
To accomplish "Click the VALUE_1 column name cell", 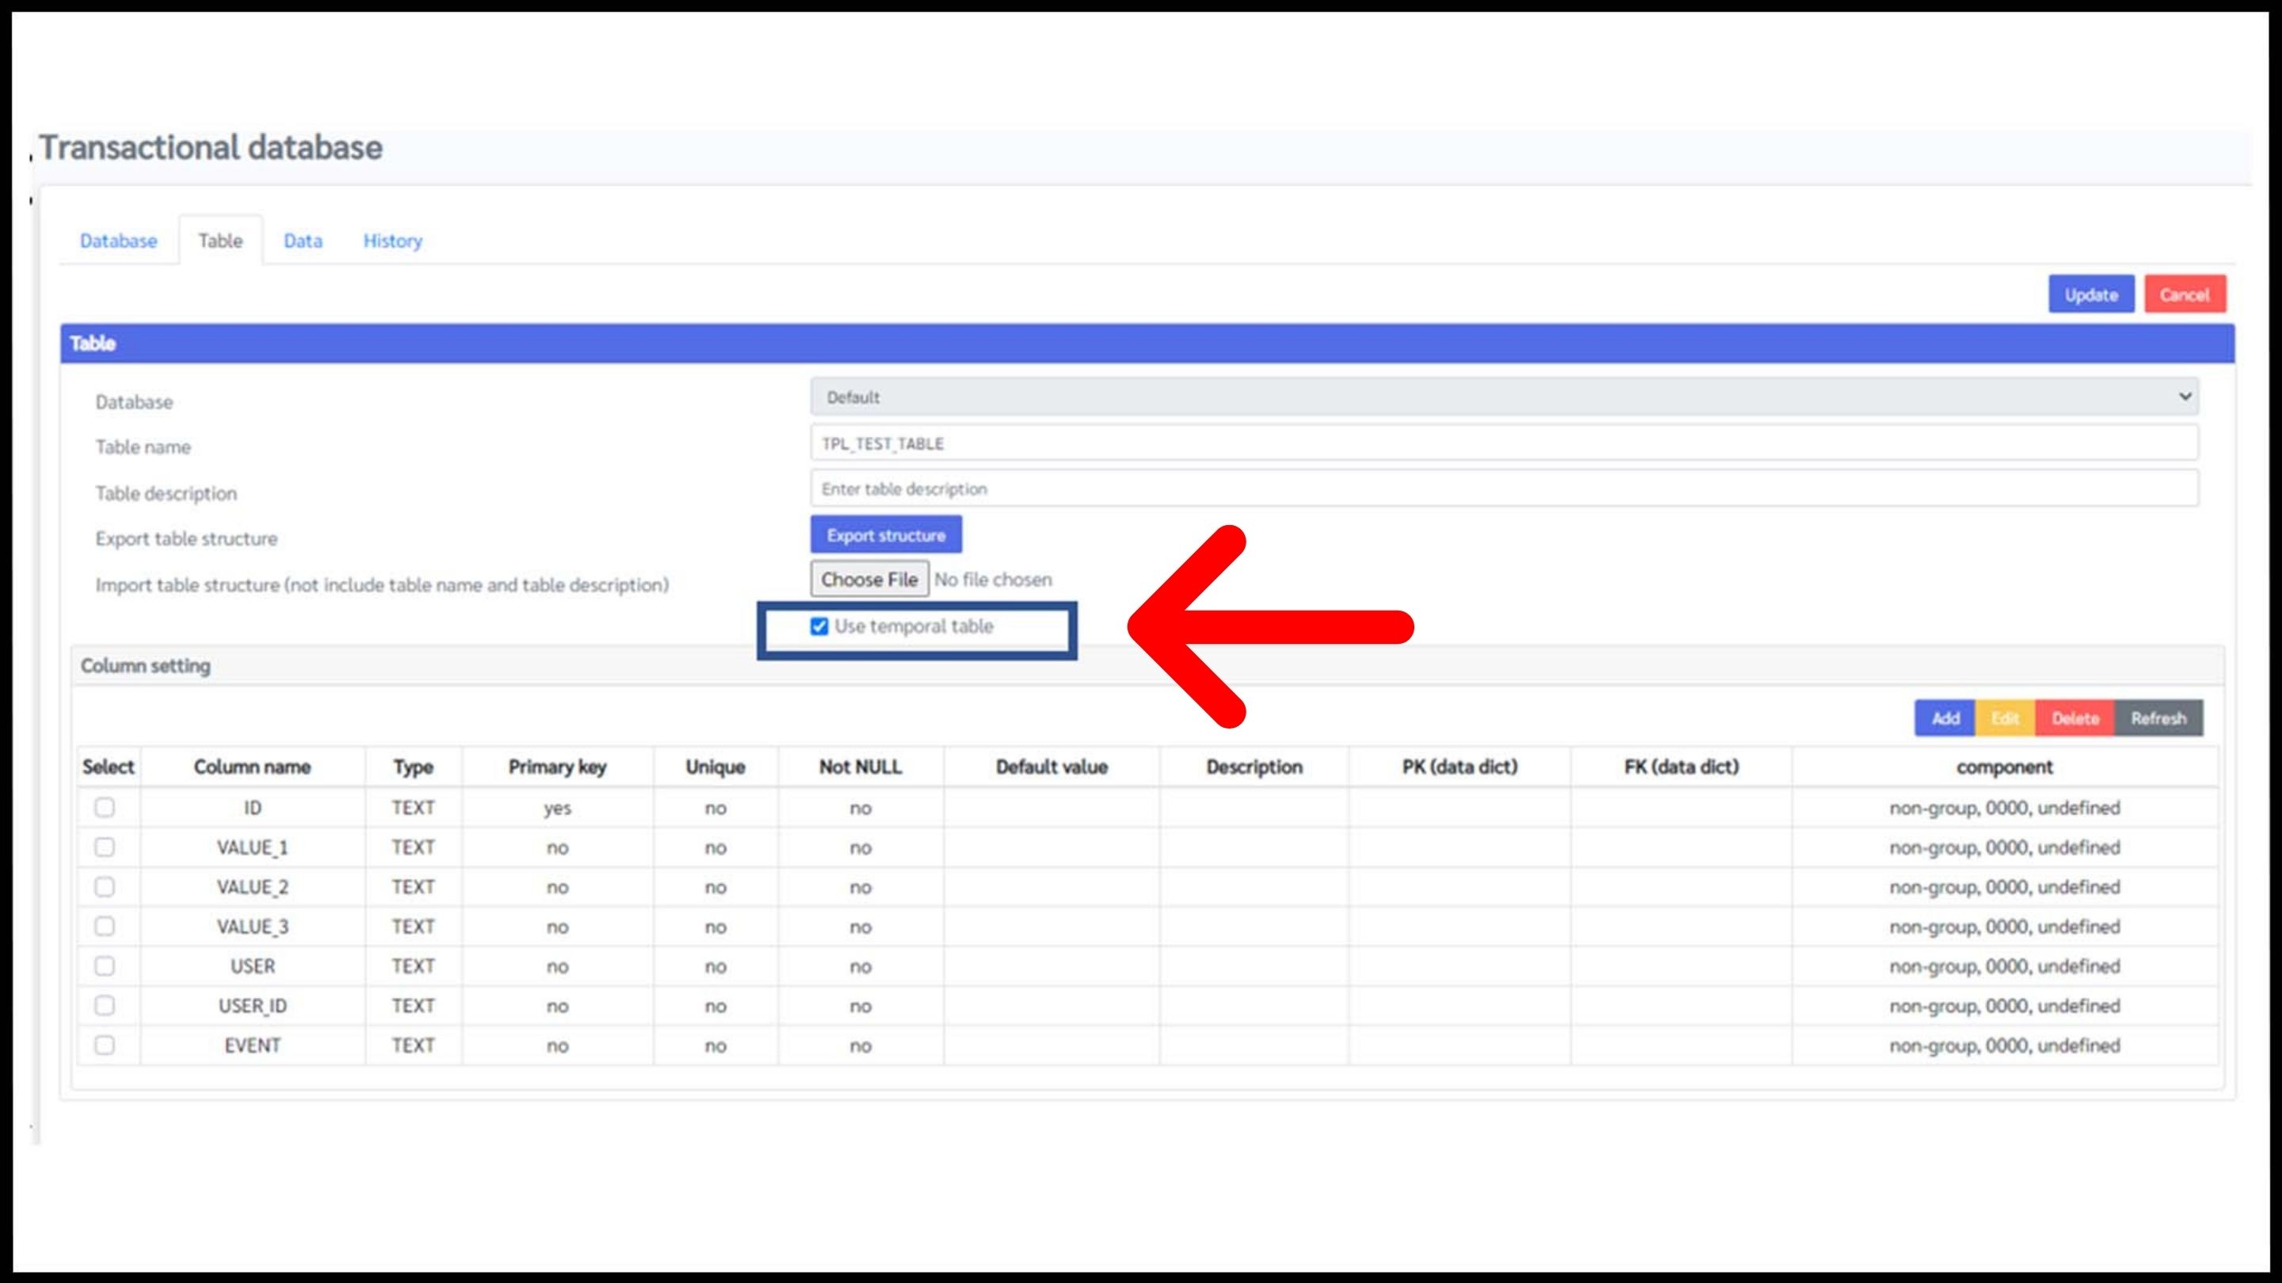I will click(253, 847).
